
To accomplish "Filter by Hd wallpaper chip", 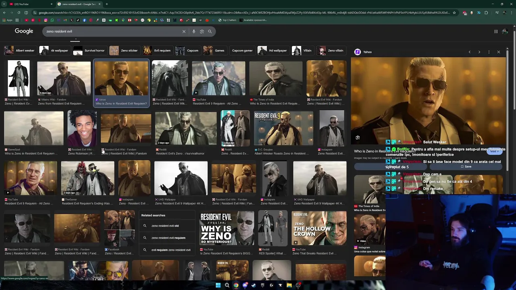I will (273, 50).
